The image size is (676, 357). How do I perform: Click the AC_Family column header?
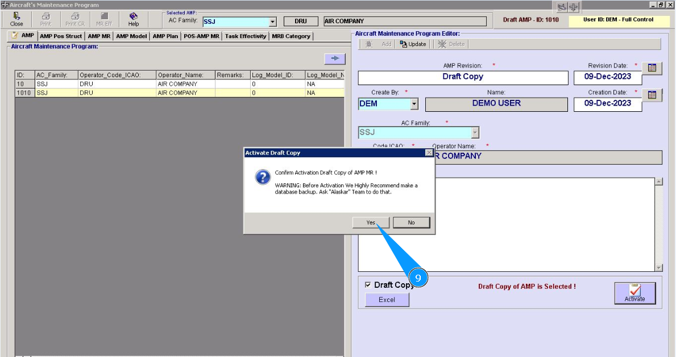[56, 75]
